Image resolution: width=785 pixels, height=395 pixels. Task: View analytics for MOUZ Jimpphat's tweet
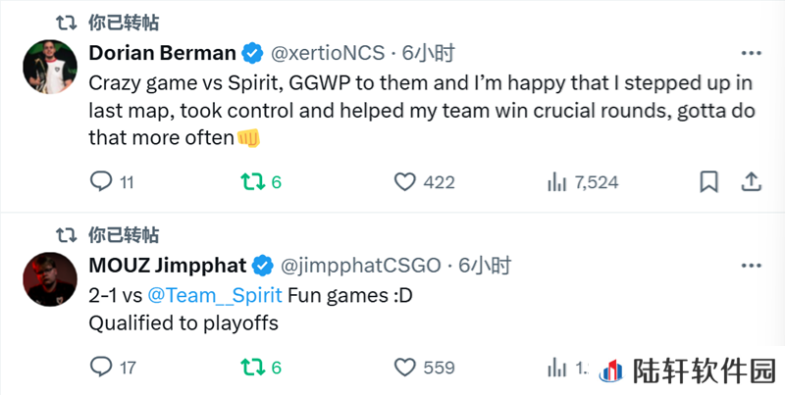pyautogui.click(x=556, y=368)
